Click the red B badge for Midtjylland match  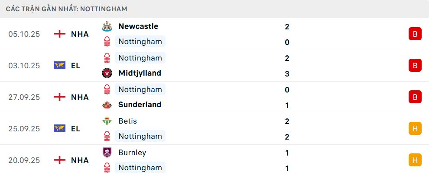(415, 66)
